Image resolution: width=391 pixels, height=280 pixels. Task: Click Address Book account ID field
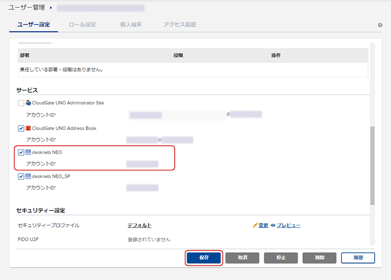(x=160, y=140)
